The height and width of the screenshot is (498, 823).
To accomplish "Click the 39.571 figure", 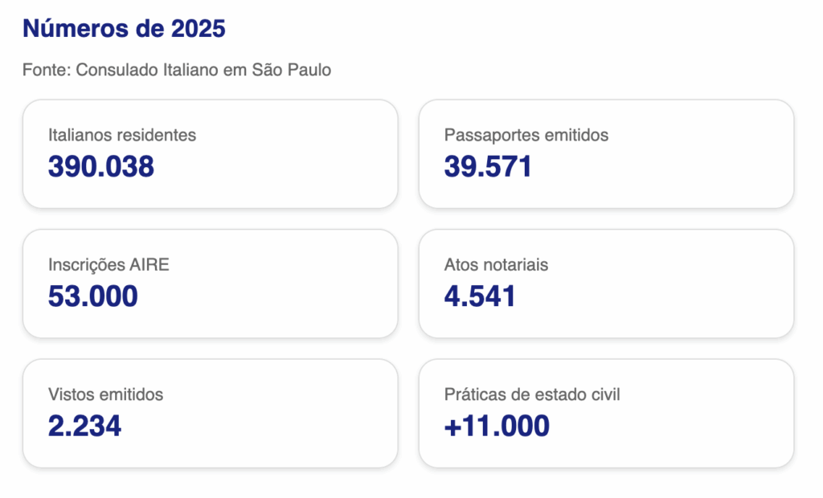I will 488,166.
